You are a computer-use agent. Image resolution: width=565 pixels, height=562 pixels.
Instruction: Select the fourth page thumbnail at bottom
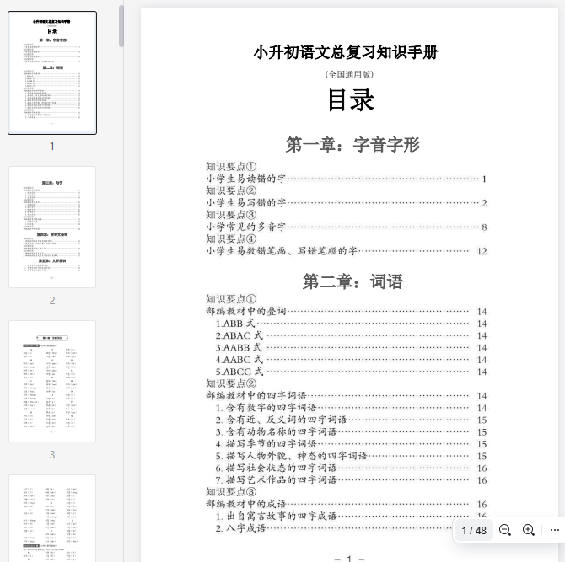[52, 517]
